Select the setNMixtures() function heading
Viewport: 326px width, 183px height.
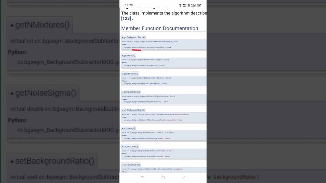coord(131,146)
